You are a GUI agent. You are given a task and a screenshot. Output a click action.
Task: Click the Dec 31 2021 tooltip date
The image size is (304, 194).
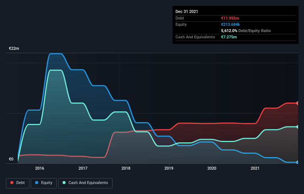pyautogui.click(x=187, y=11)
